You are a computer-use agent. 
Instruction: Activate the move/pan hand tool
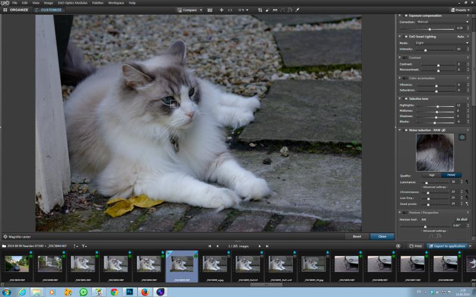click(221, 10)
